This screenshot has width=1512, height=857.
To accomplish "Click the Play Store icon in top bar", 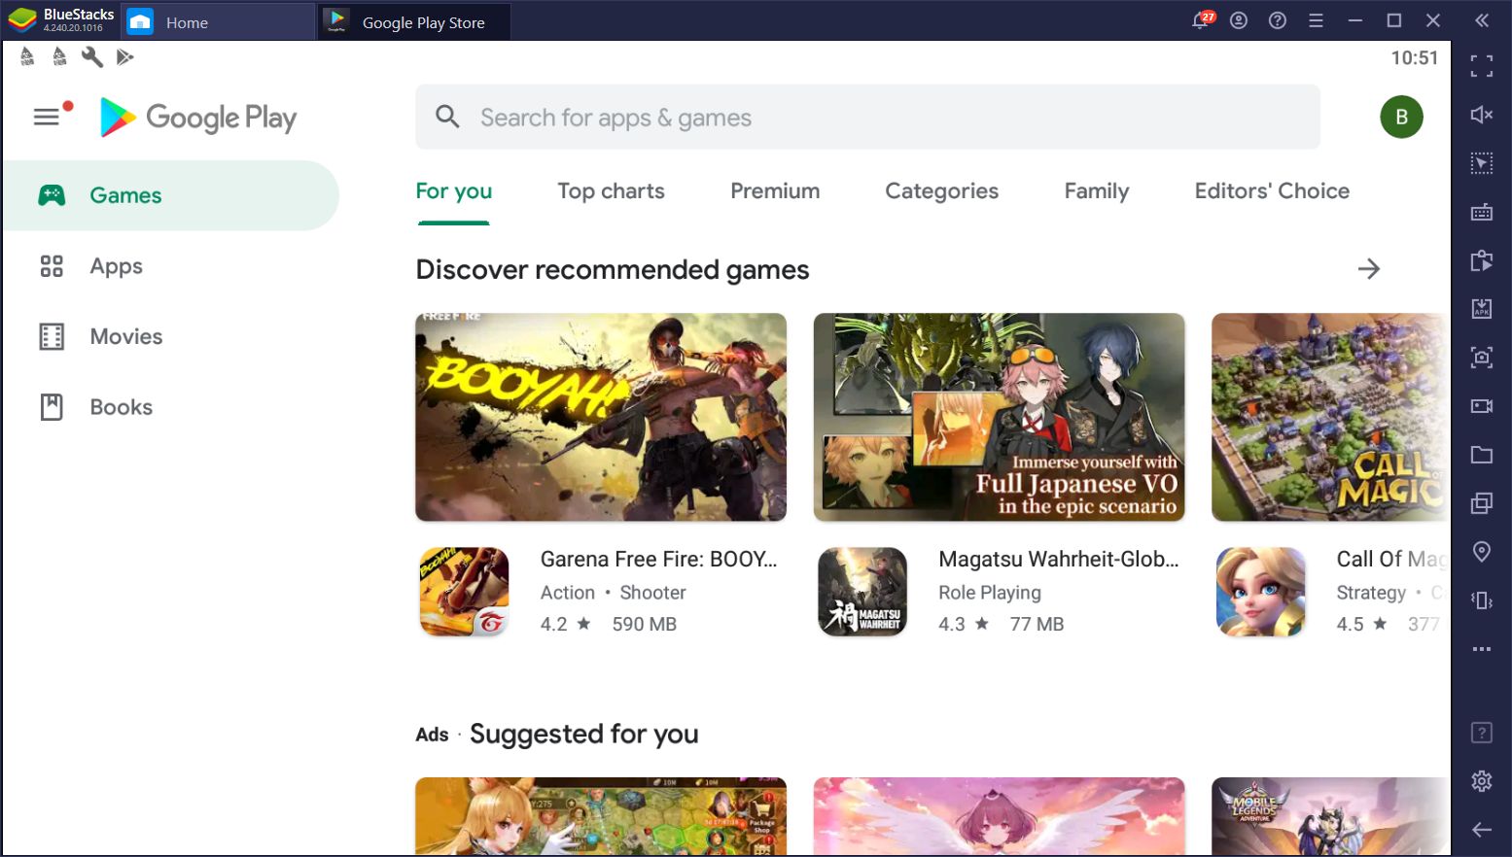I will click(124, 57).
